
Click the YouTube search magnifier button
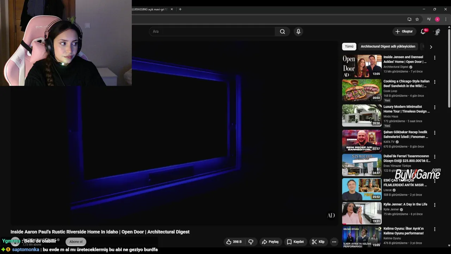[x=282, y=31]
